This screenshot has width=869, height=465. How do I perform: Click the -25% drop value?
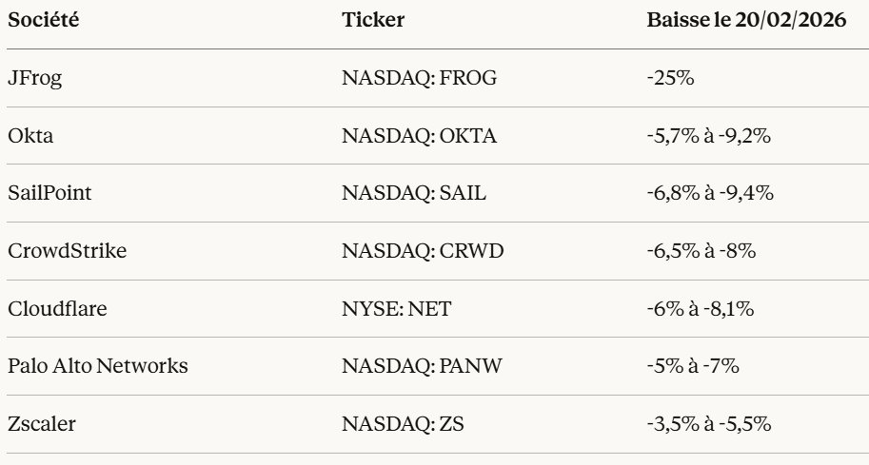point(670,78)
